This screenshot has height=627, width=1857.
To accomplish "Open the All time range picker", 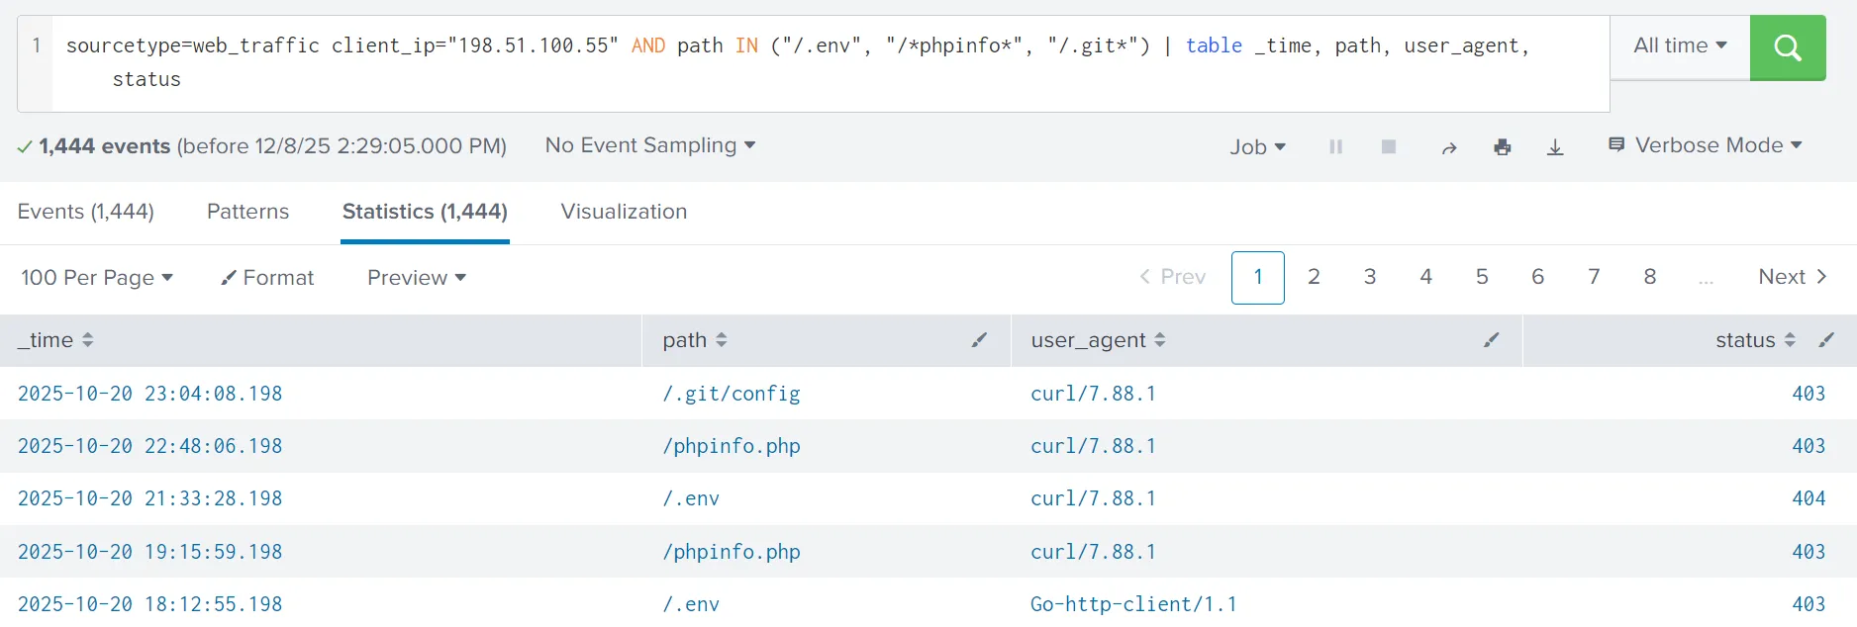I will point(1680,45).
